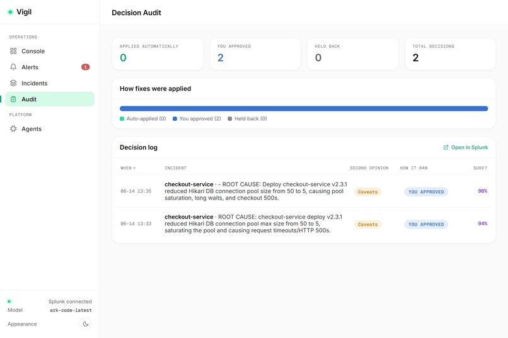
Task: Toggle dark mode moon button
Action: point(86,324)
